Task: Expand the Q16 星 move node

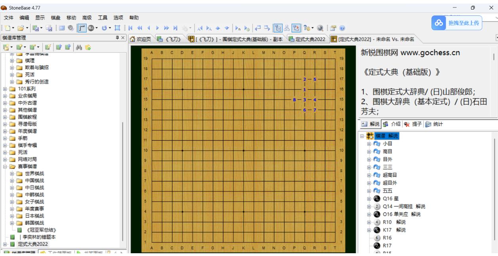Action: 369,199
